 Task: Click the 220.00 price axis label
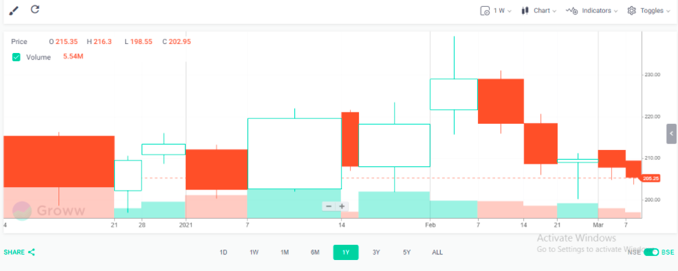pos(653,117)
